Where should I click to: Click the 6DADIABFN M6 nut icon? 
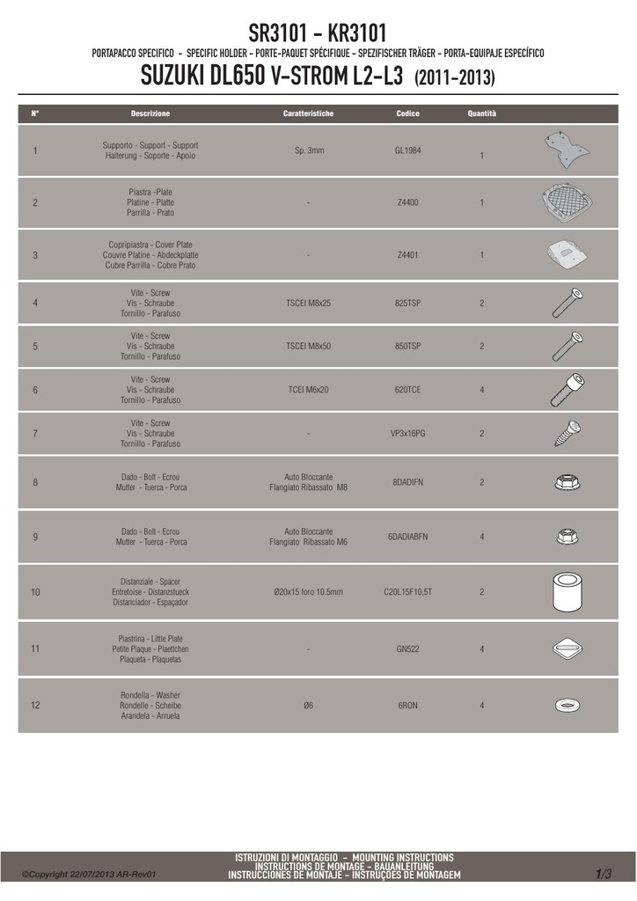click(x=567, y=537)
